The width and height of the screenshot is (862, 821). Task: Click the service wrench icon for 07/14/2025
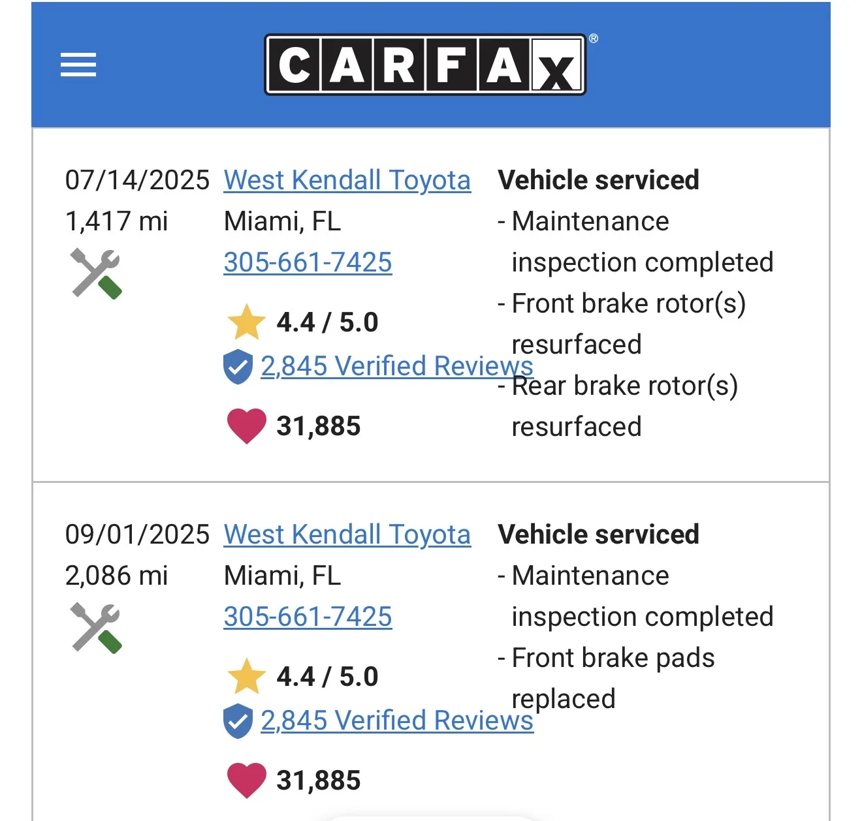(96, 273)
